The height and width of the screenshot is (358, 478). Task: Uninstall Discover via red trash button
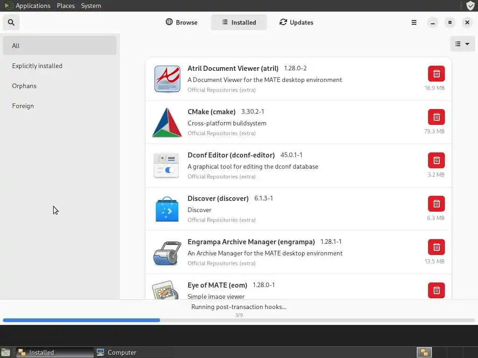pos(436,204)
